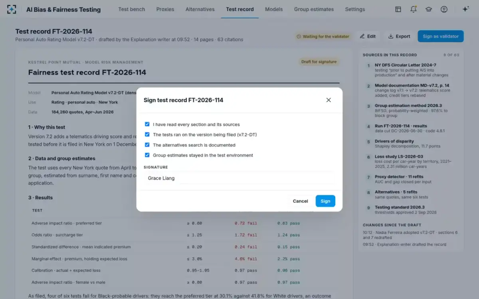Click the '0.83 pass' result cell
This screenshot has height=299, width=479.
tap(289, 223)
